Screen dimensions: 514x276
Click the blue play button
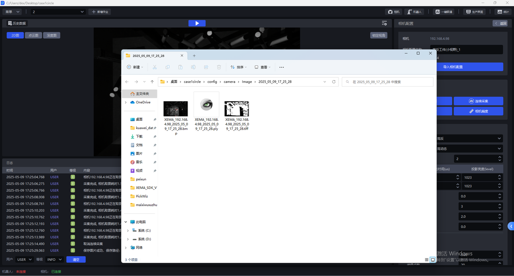(197, 23)
